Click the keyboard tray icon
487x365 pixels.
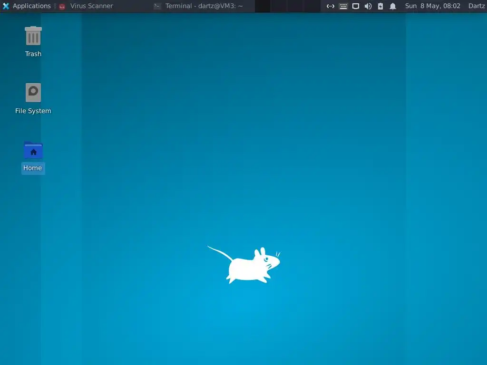(x=343, y=6)
